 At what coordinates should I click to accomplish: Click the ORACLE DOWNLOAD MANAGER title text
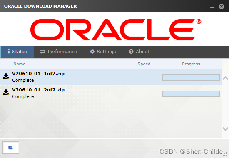coord(40,6)
